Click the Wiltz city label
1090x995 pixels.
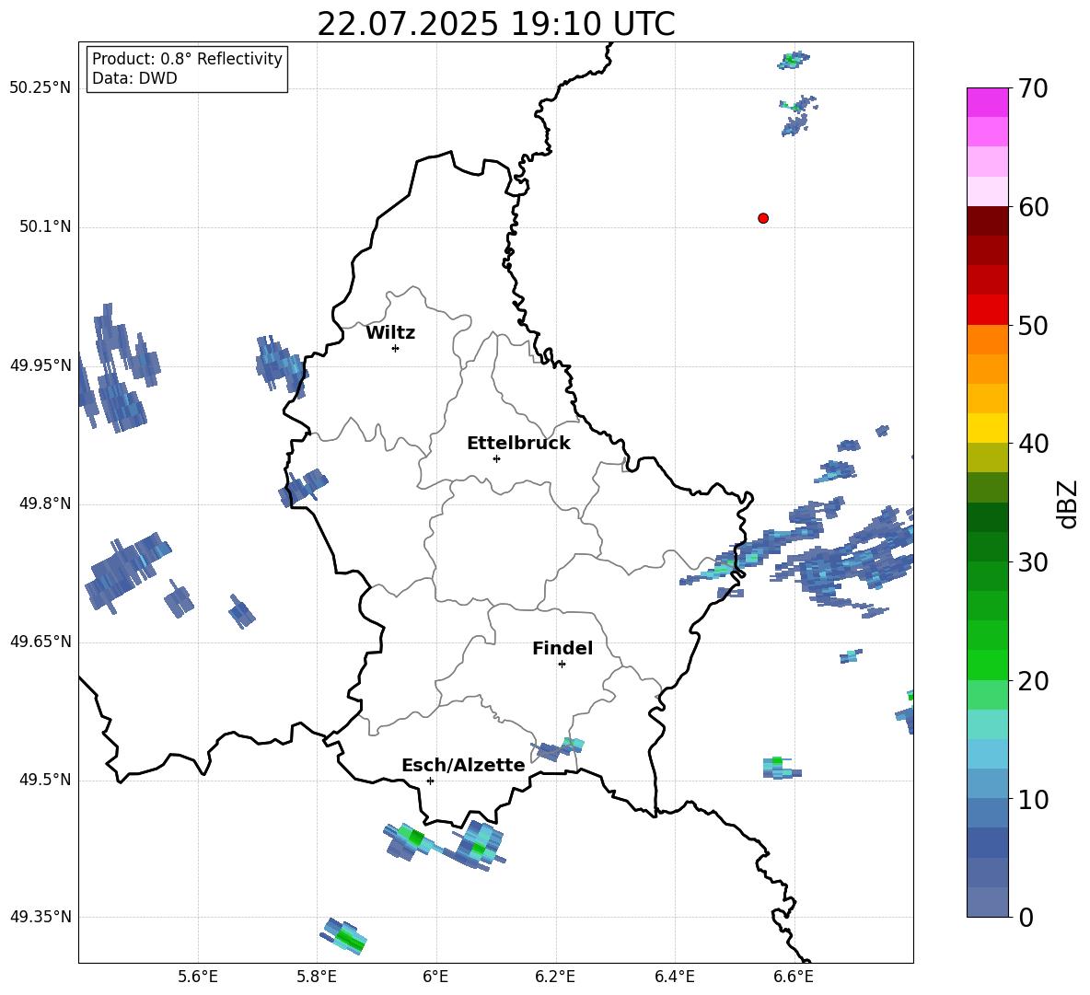390,333
